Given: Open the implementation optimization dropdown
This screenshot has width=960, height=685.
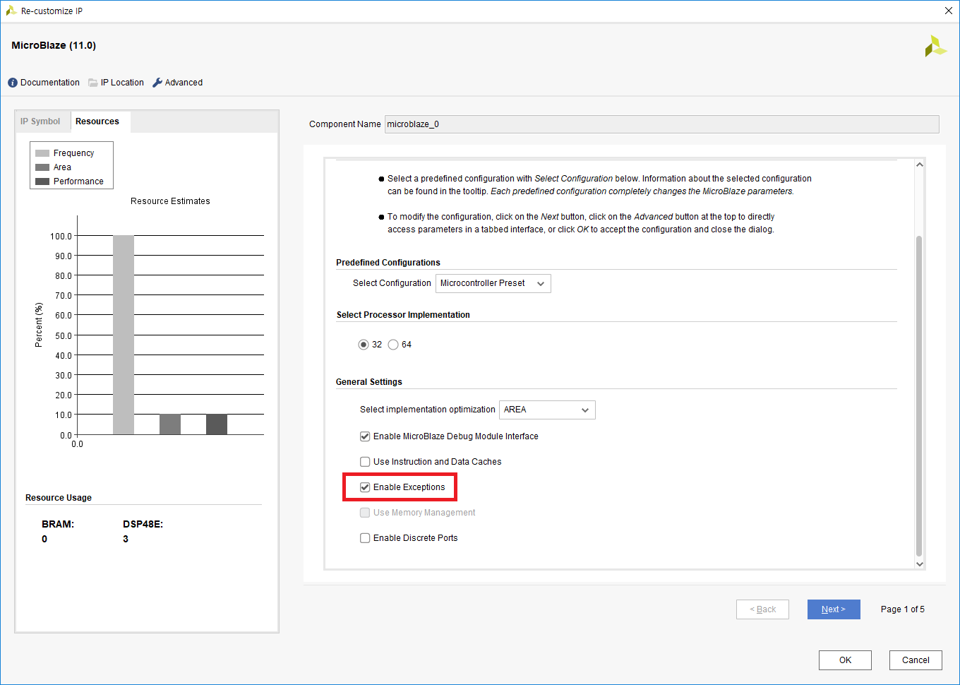Looking at the screenshot, I should (547, 410).
